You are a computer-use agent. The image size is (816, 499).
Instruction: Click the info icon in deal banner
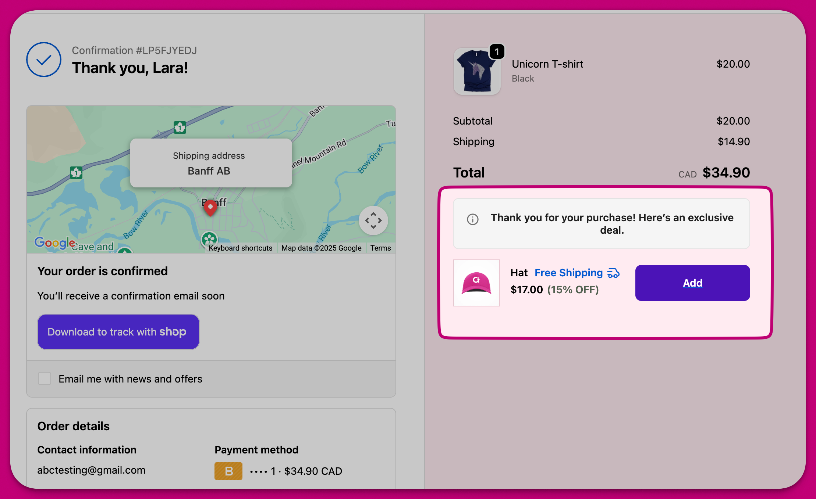pyautogui.click(x=472, y=219)
